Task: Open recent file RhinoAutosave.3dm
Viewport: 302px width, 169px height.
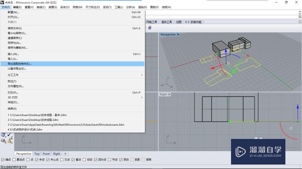Action: 72,125
